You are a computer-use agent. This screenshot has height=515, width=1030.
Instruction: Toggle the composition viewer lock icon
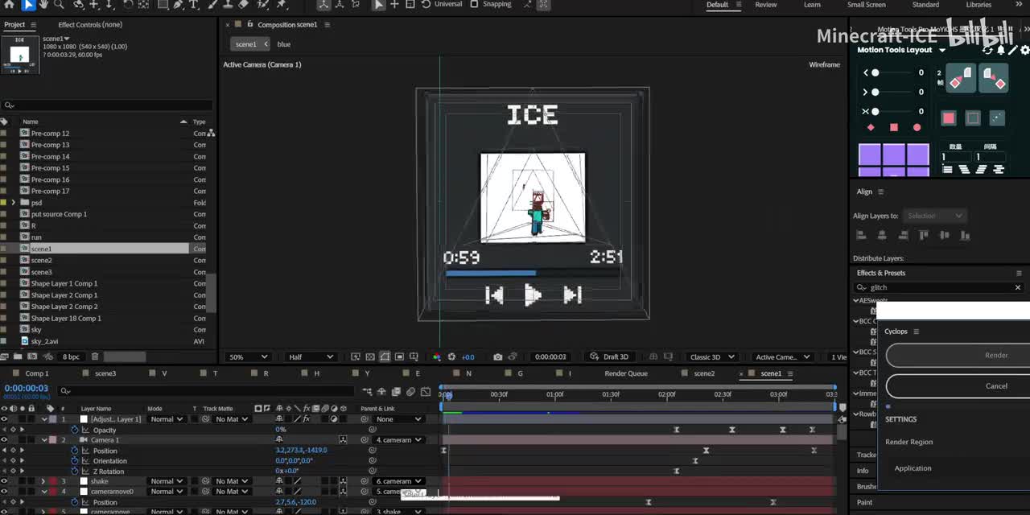point(250,25)
